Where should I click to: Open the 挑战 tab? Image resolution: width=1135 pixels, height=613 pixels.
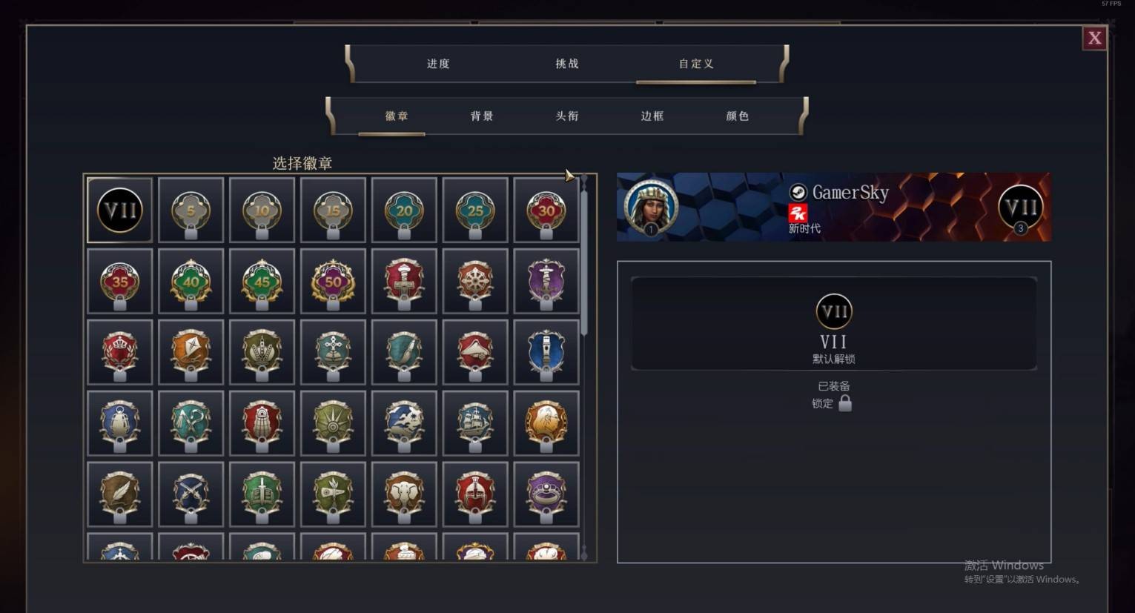[x=567, y=64]
